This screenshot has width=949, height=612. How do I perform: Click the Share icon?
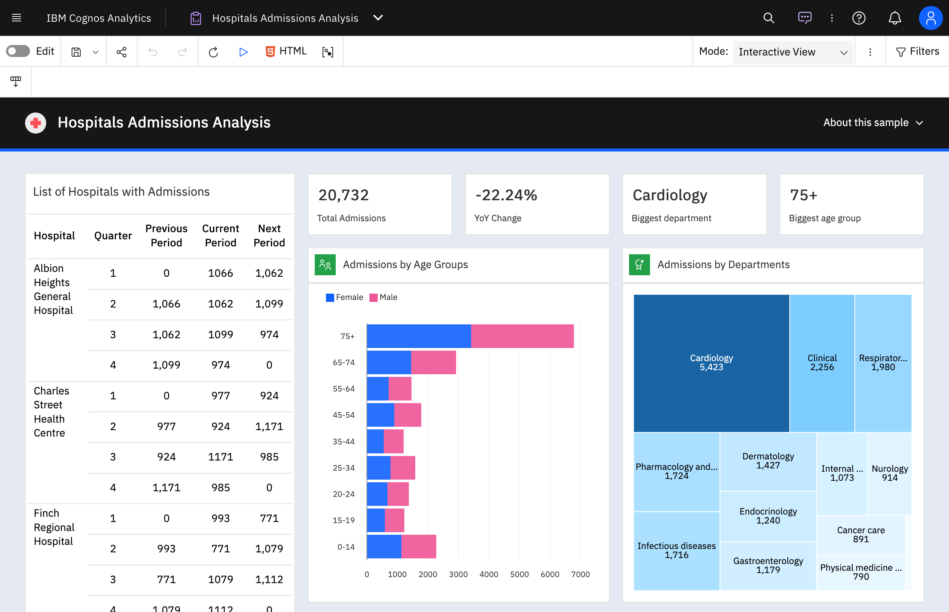tap(122, 52)
